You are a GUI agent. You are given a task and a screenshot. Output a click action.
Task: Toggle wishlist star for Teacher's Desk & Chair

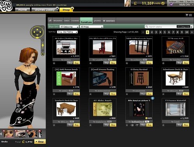(x=54, y=125)
